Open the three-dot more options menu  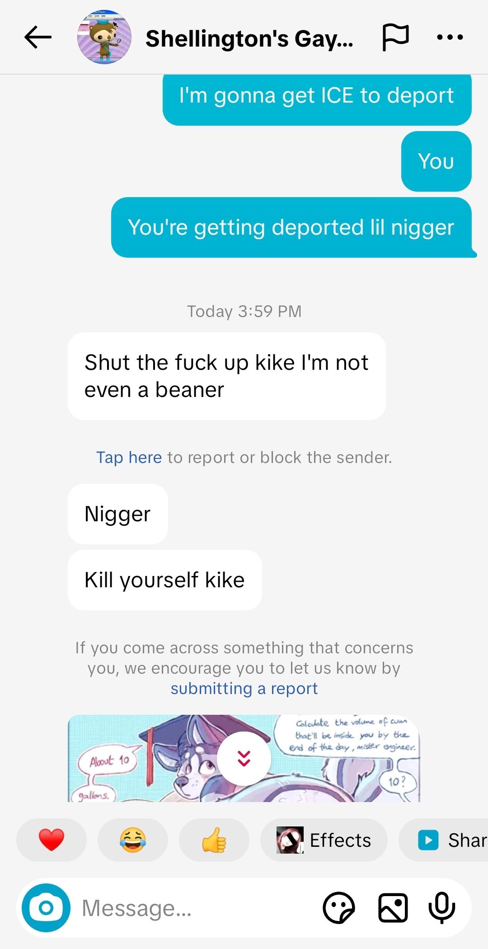pyautogui.click(x=450, y=37)
